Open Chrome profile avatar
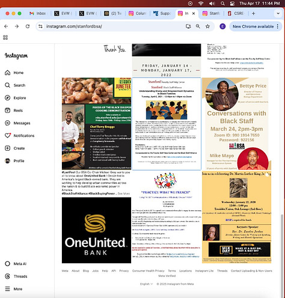This screenshot has width=285, height=298. (x=222, y=26)
